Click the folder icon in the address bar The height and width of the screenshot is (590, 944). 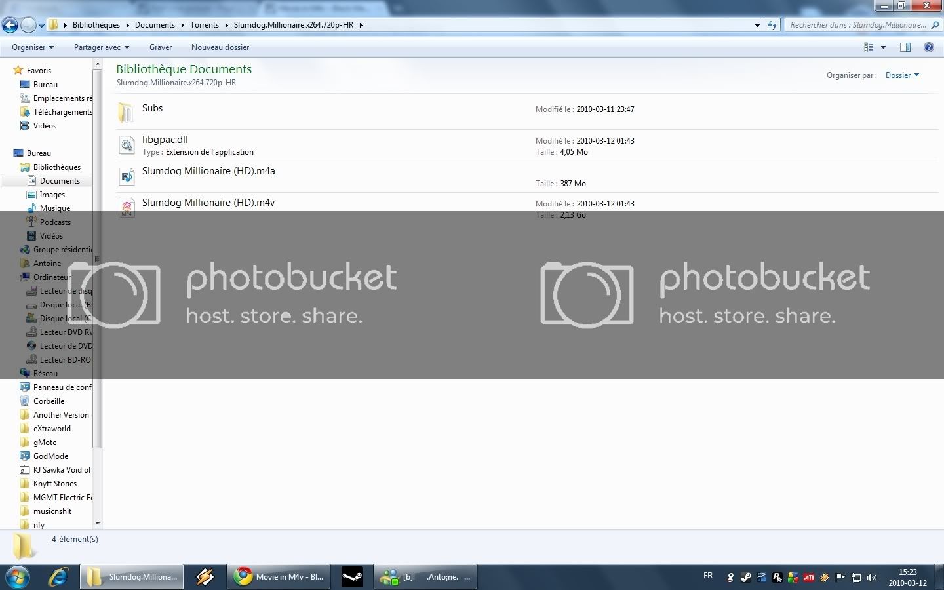[x=54, y=25]
